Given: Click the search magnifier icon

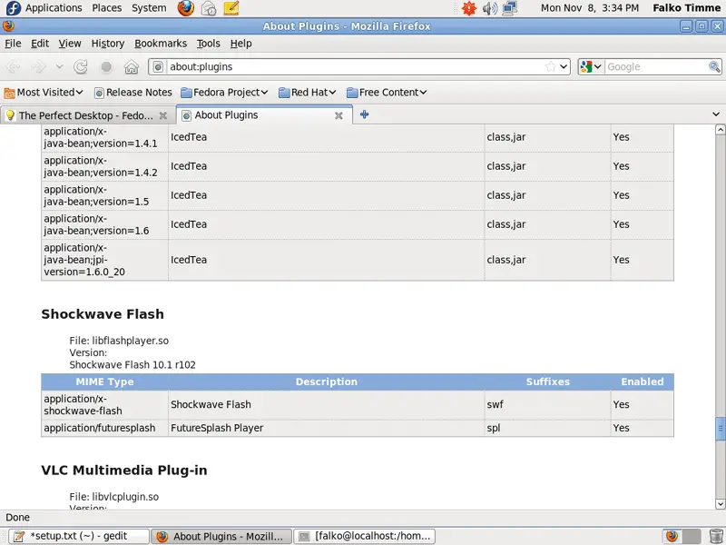Looking at the screenshot, I should [x=714, y=66].
